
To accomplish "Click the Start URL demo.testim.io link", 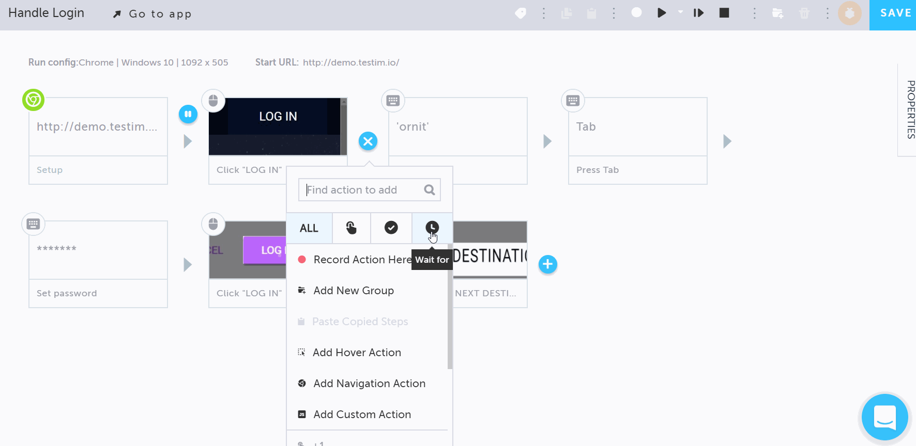I will (x=351, y=62).
